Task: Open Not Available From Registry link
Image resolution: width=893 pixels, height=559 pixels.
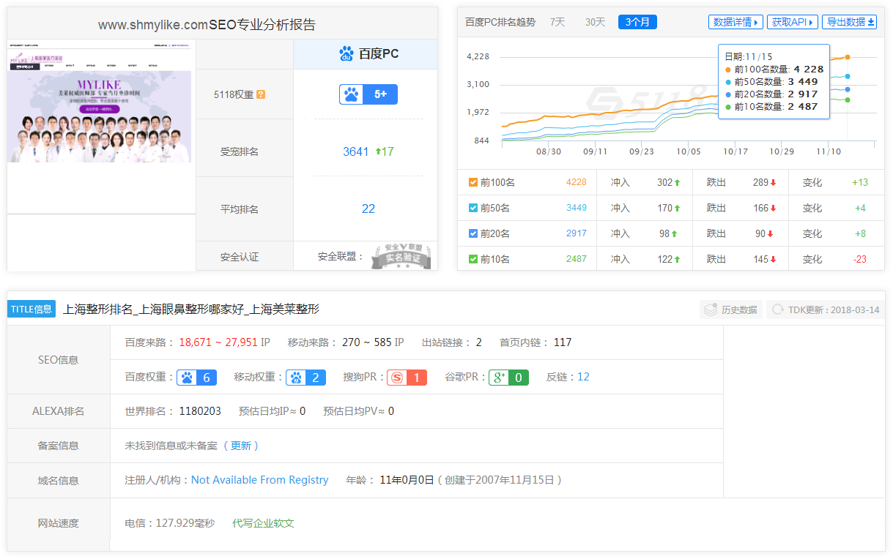Action: click(x=259, y=480)
